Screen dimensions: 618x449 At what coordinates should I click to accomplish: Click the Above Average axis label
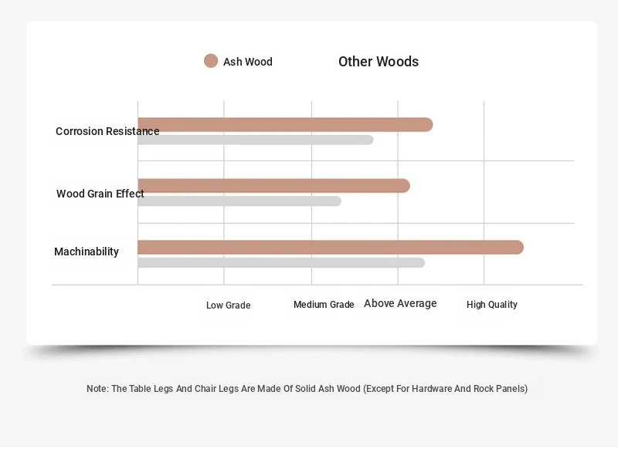coord(400,303)
